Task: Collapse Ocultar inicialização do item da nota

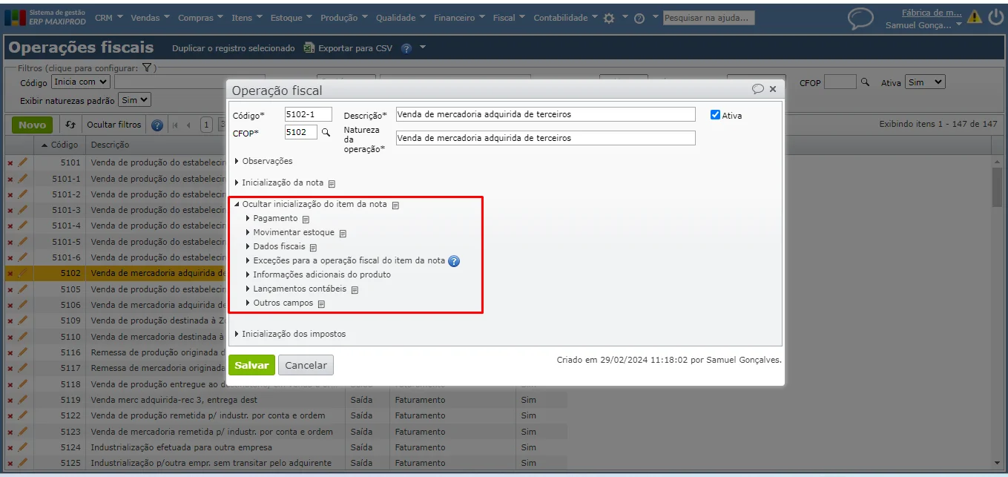Action: coord(311,204)
